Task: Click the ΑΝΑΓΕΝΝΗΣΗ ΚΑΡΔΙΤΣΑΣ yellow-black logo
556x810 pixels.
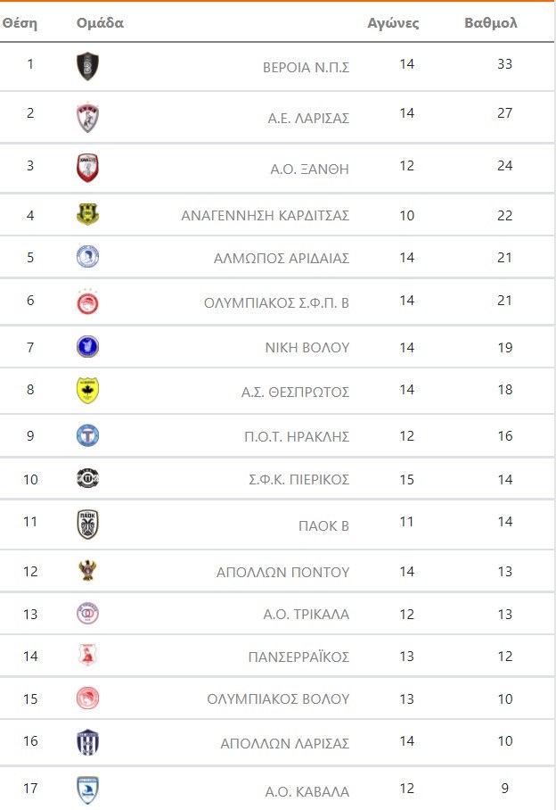Action: (87, 214)
